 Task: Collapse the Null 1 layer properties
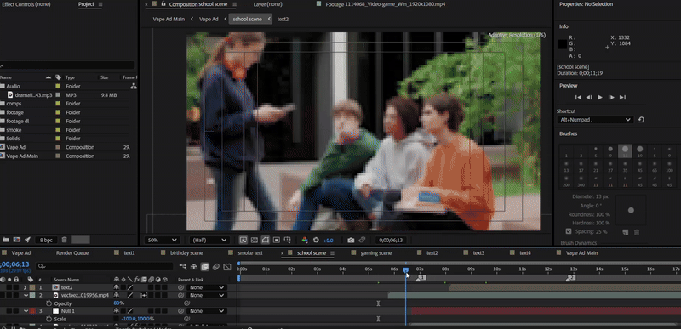pyautogui.click(x=26, y=311)
